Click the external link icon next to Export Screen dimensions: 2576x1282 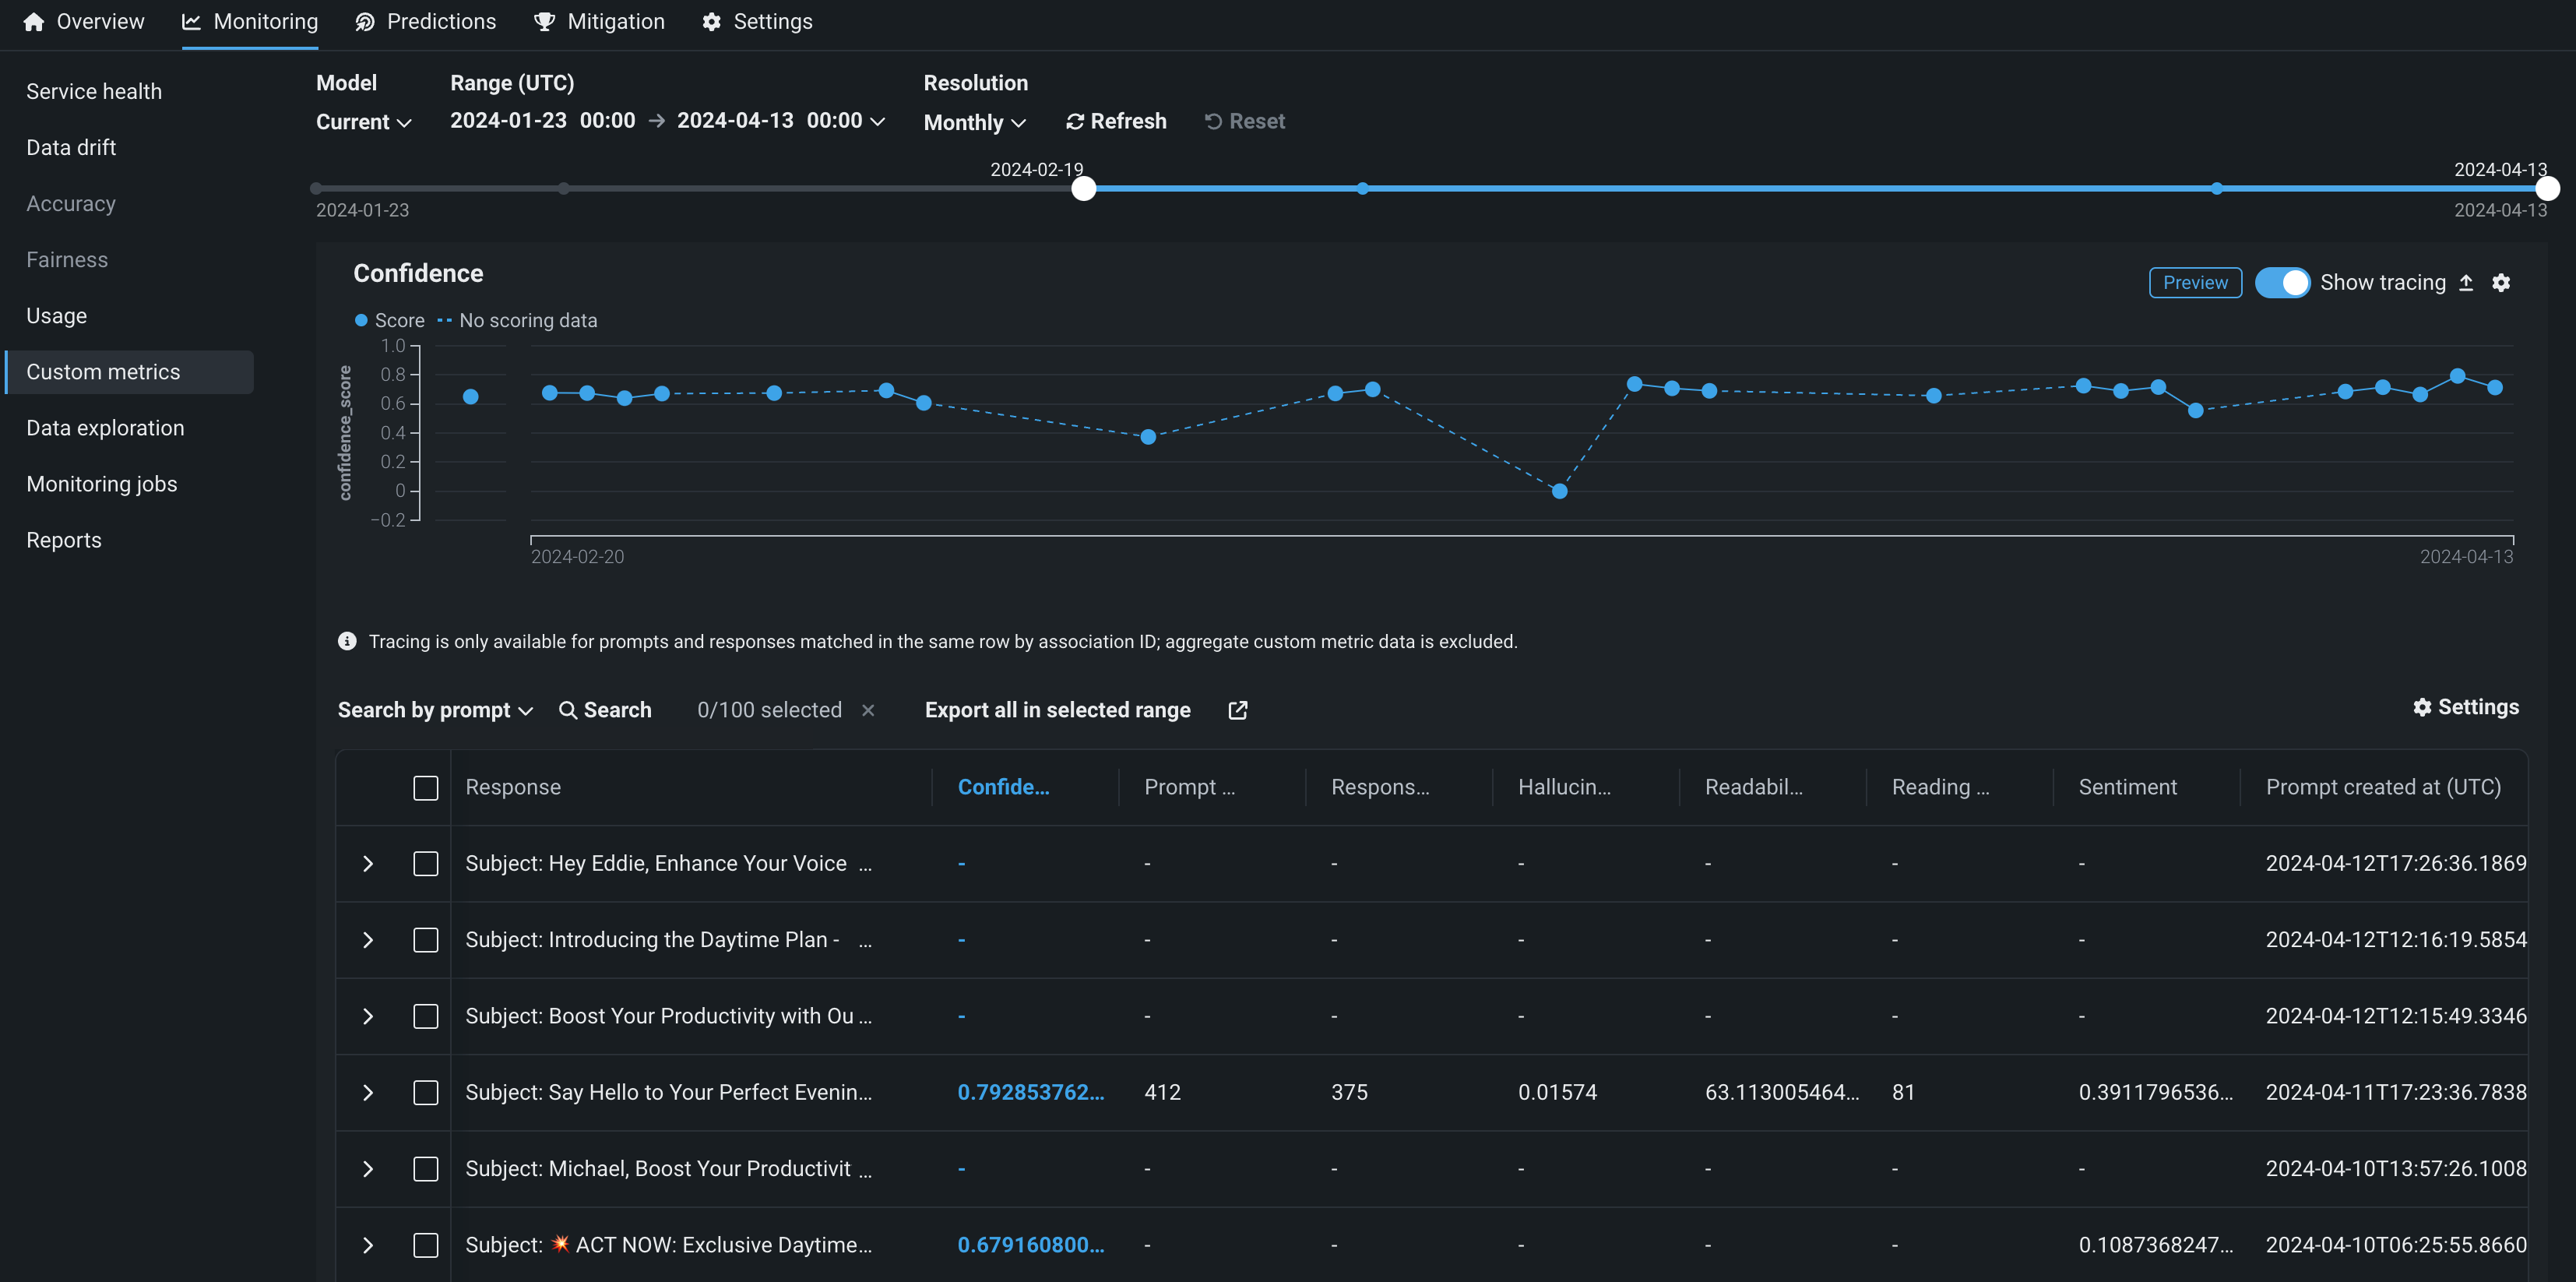coord(1237,710)
